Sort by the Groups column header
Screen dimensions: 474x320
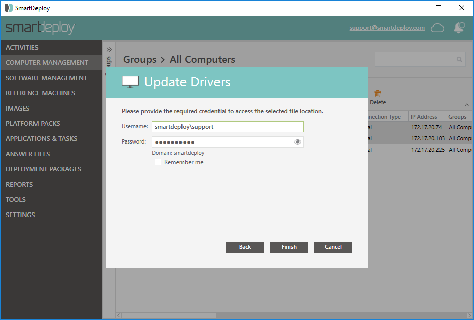click(459, 117)
